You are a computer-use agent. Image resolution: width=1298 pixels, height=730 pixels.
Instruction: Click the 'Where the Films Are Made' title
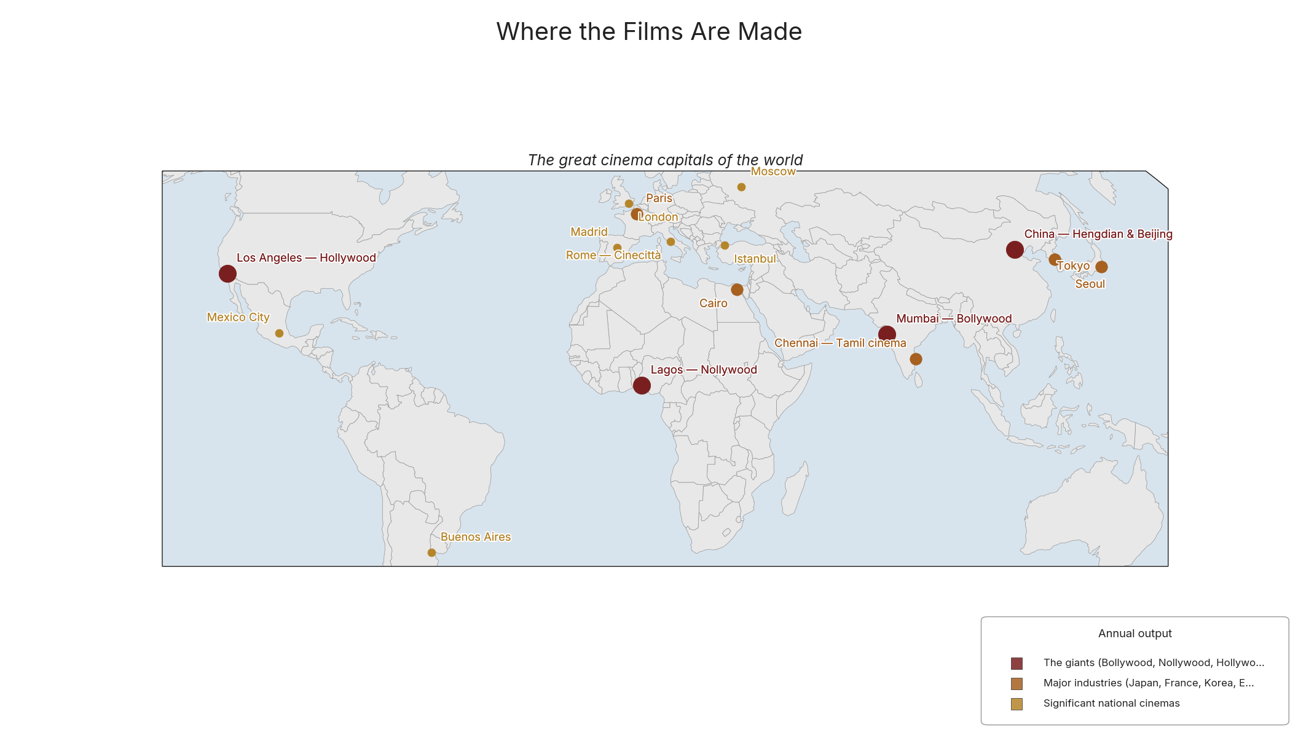(649, 32)
